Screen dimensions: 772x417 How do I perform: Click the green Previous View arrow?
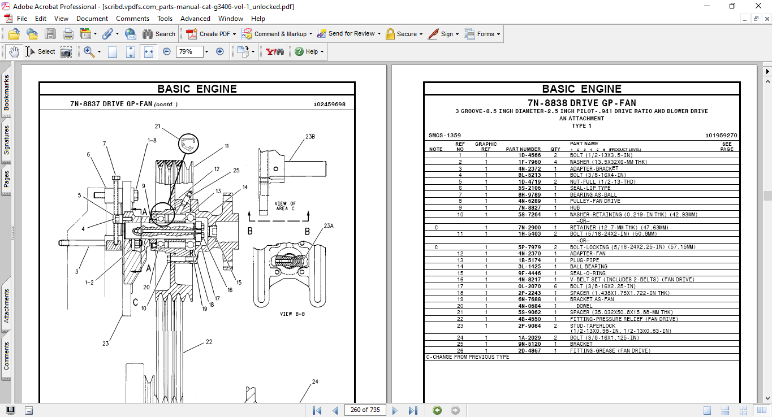point(437,410)
